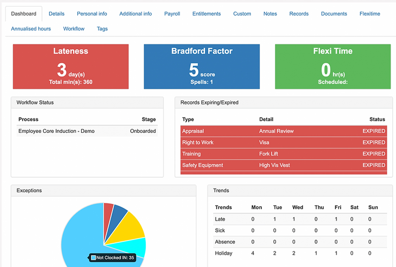Viewport: 396px width, 267px height.
Task: Click the Fri column header in Trends
Action: point(338,207)
